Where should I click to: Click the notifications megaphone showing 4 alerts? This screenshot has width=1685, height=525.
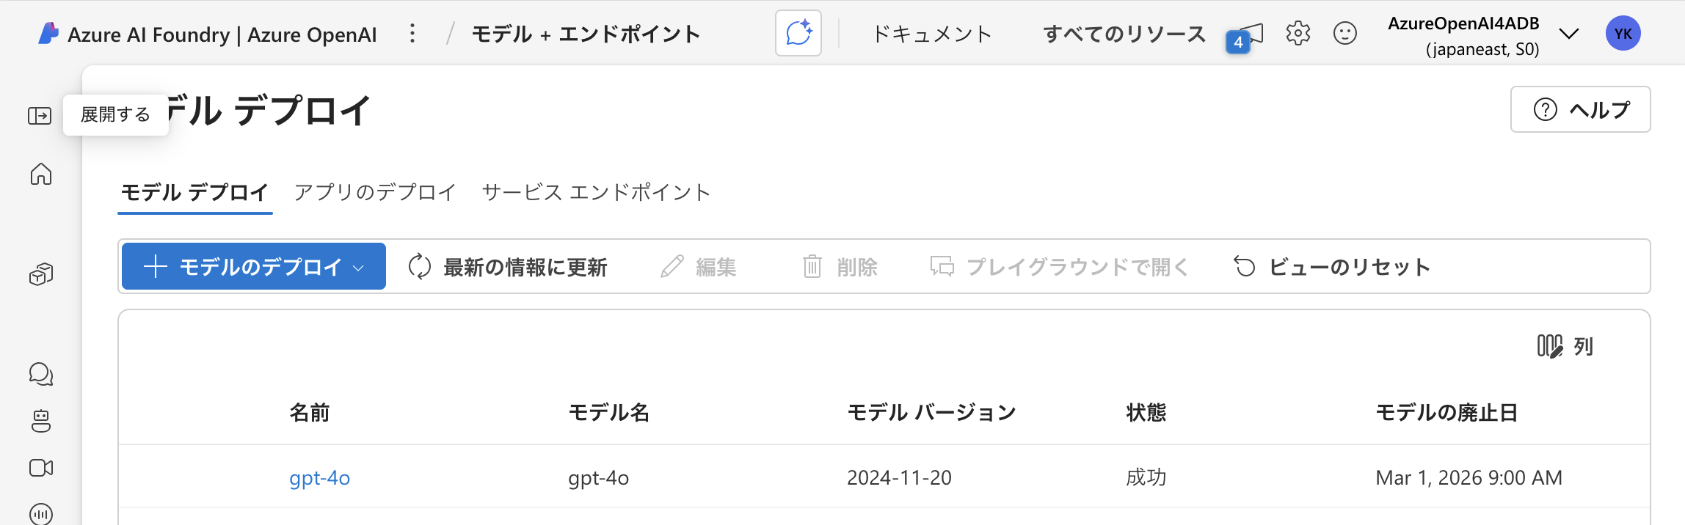(1250, 32)
